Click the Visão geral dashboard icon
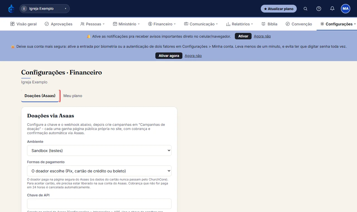This screenshot has width=357, height=212. 12,24
